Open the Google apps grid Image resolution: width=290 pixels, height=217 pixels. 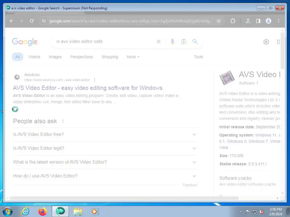(278, 42)
